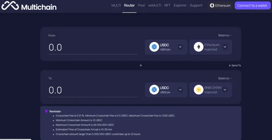Screen dimensions: 272x140
Task: Go to the veMULTI tab
Action: pos(154,5)
